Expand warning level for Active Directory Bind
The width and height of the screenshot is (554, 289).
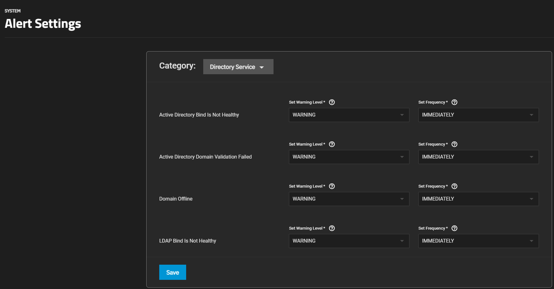click(349, 115)
